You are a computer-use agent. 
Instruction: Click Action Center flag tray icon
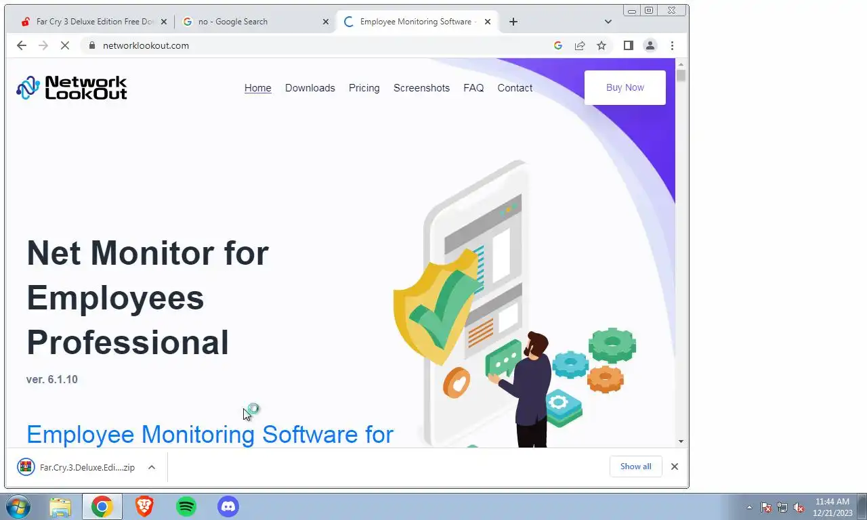point(766,507)
